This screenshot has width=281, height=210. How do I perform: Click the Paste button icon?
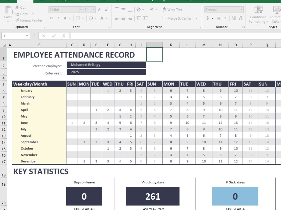click(8, 10)
